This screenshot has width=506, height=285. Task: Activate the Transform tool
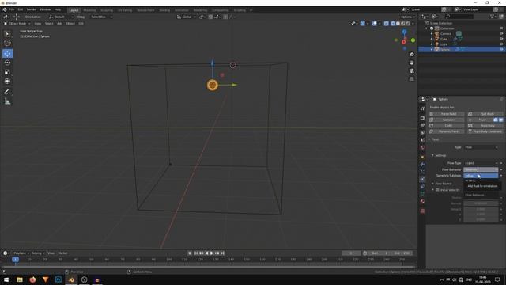click(7, 81)
